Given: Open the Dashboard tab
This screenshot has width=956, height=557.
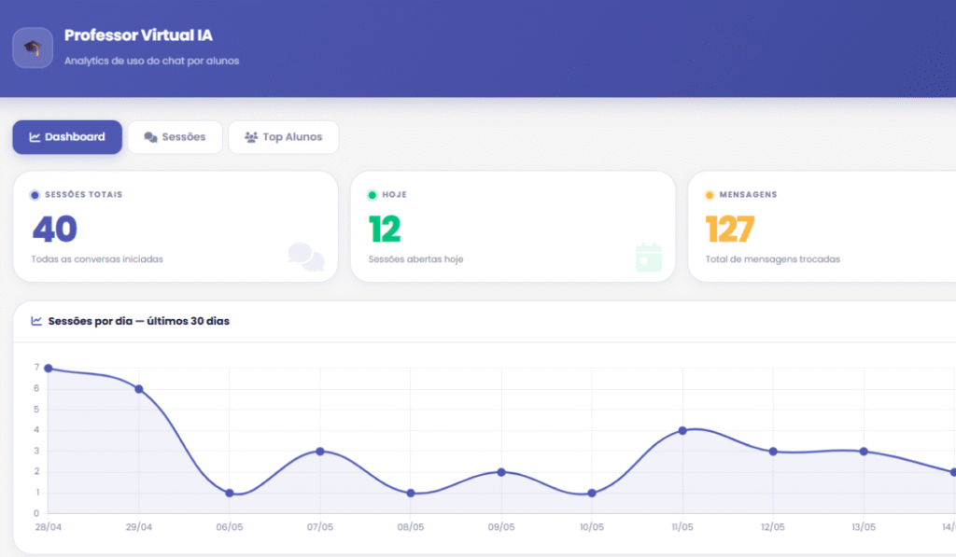Looking at the screenshot, I should [x=67, y=137].
